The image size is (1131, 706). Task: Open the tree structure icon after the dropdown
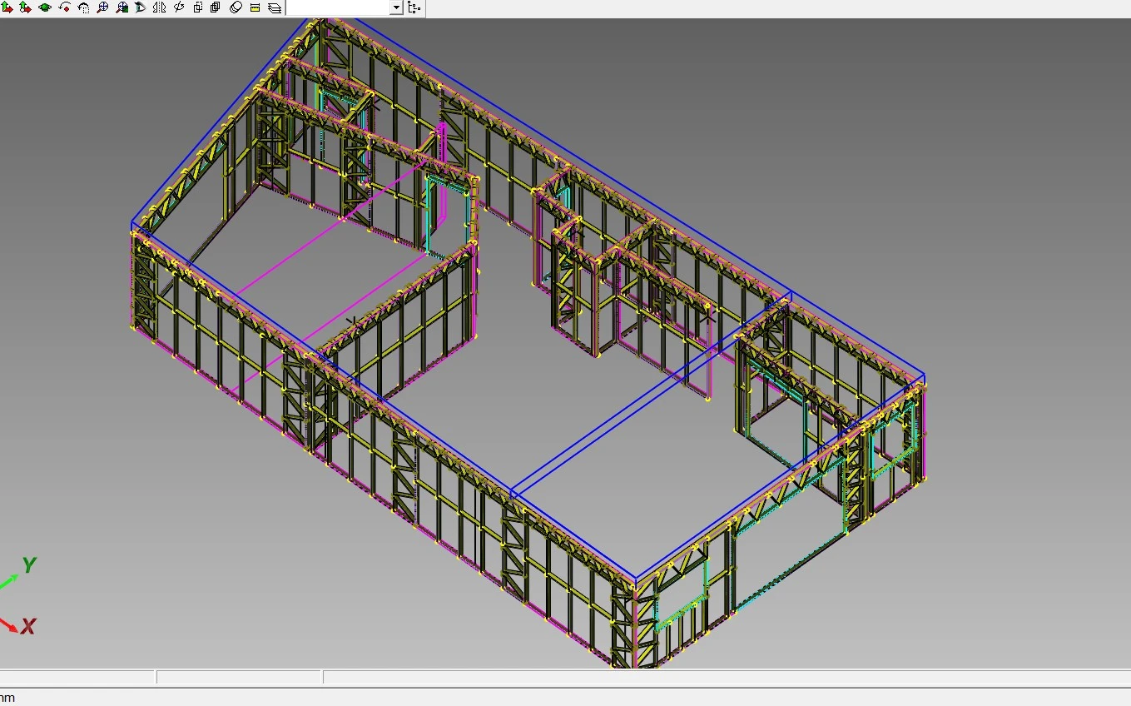pyautogui.click(x=414, y=7)
